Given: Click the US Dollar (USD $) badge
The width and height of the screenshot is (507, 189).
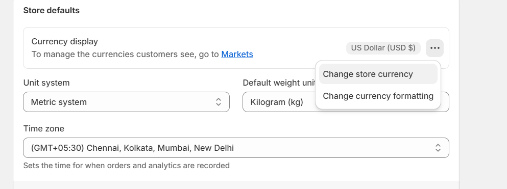Looking at the screenshot, I should tap(383, 48).
